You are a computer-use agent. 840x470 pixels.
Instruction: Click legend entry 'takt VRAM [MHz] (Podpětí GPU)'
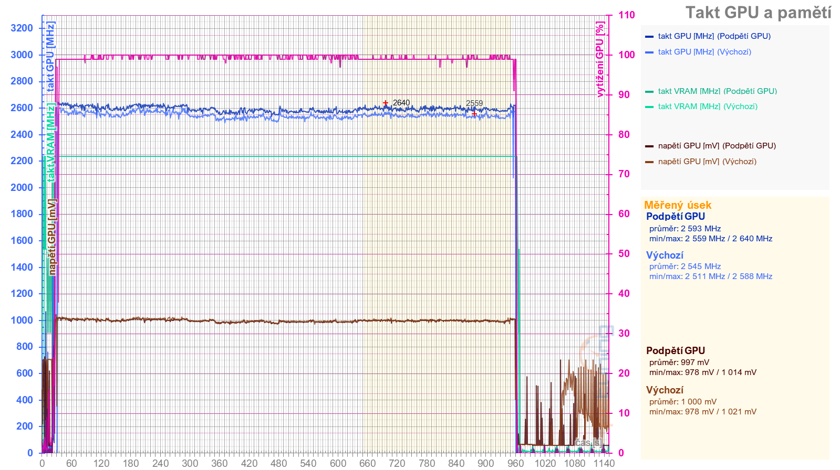pyautogui.click(x=717, y=91)
